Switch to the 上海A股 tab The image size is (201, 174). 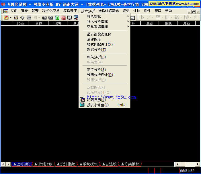coord(22,164)
